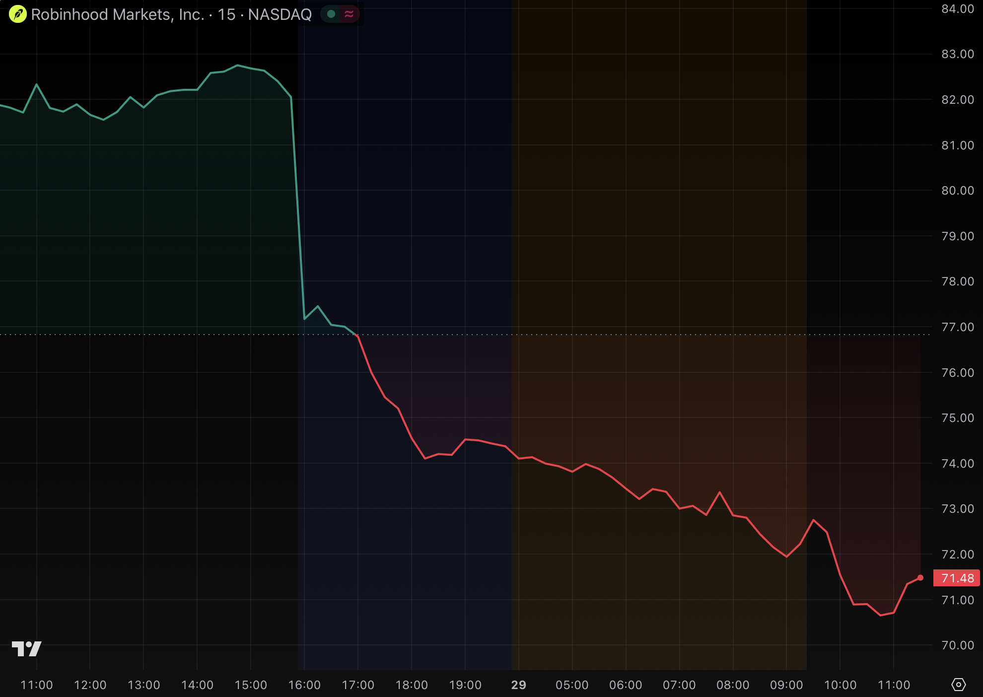Open chart settings hexagon gear icon
Viewport: 983px width, 697px height.
tap(958, 685)
